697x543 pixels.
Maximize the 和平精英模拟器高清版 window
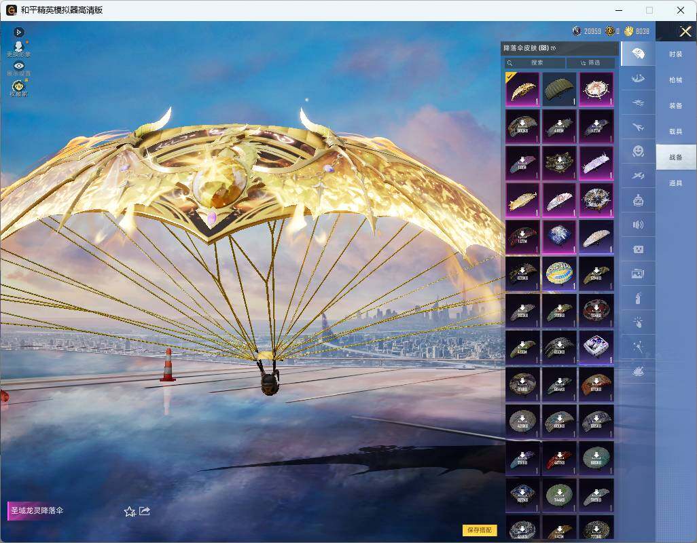(649, 10)
